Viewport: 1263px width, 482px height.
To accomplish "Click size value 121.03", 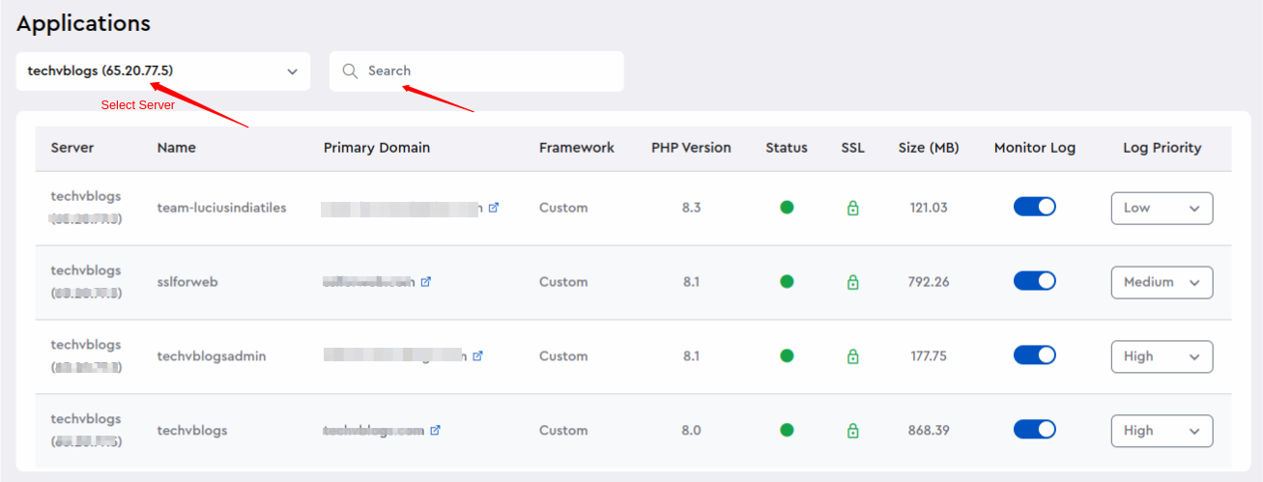I will [929, 208].
